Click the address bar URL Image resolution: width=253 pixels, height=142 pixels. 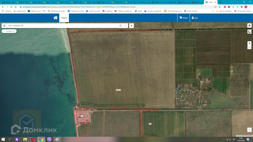(x=79, y=7)
